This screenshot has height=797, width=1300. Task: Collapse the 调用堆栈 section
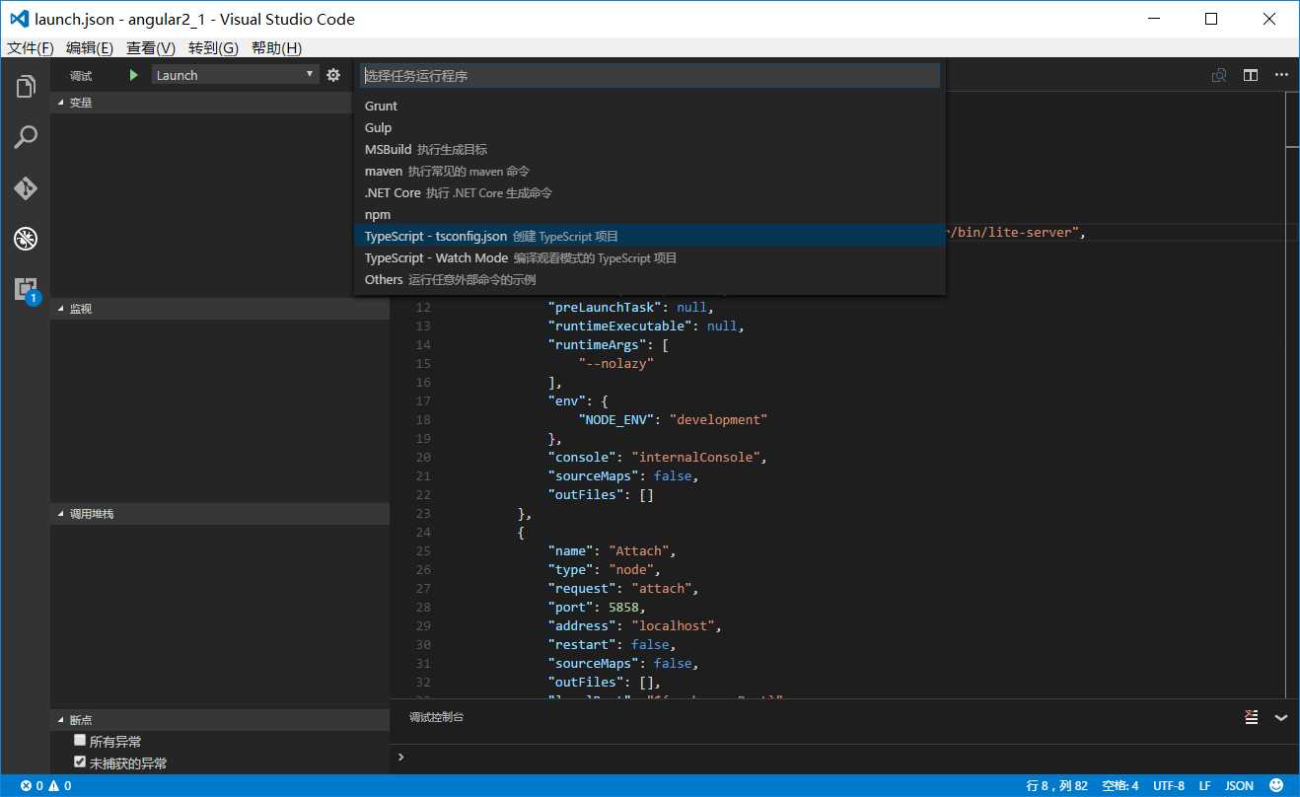[220, 514]
